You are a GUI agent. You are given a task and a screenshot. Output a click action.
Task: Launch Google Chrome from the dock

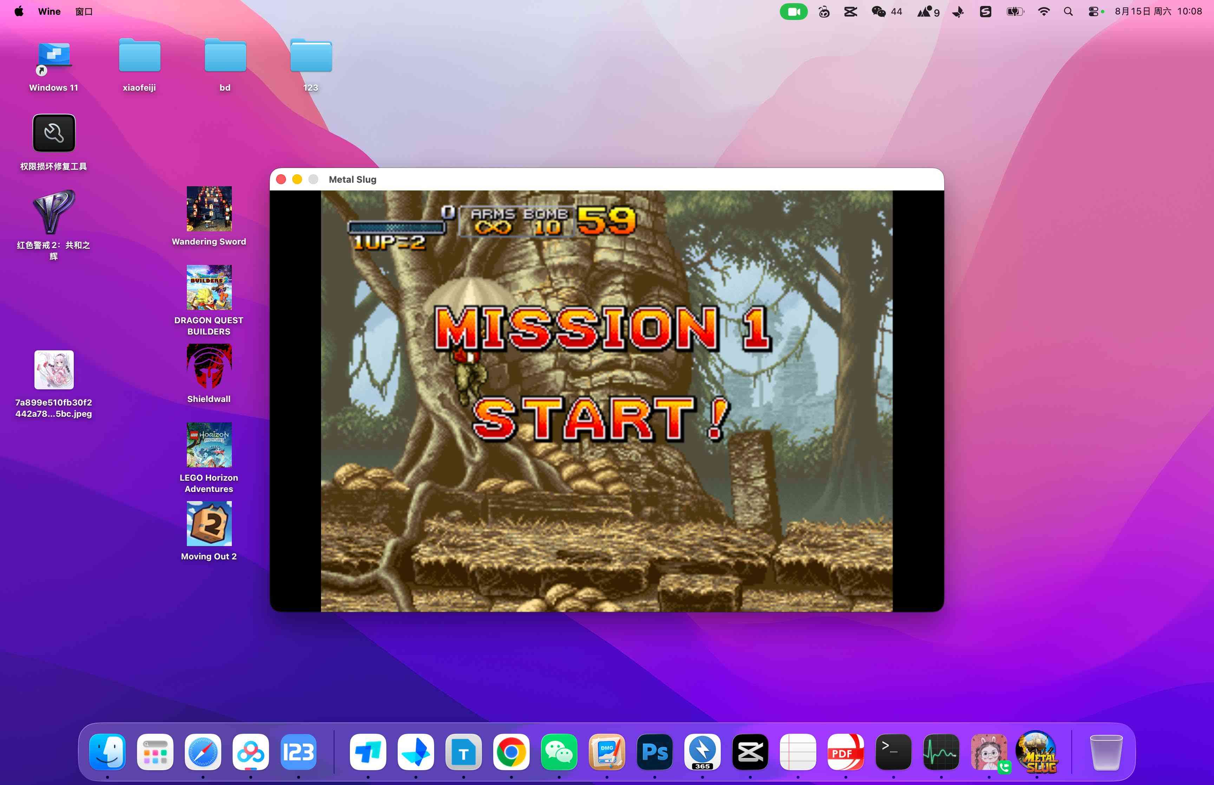(511, 752)
